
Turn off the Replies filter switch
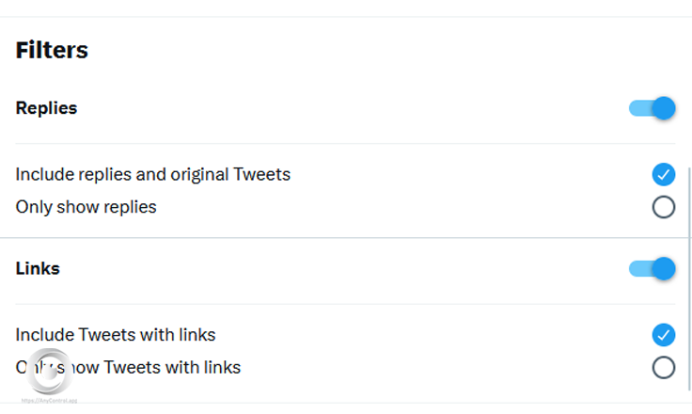click(x=653, y=108)
